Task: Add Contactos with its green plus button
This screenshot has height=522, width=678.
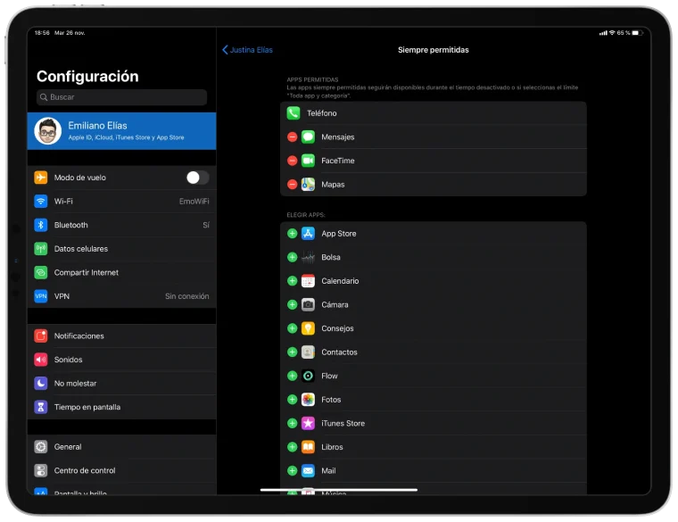Action: click(x=293, y=352)
